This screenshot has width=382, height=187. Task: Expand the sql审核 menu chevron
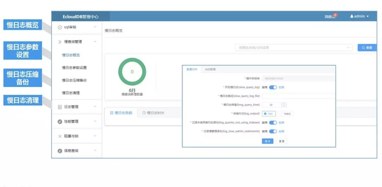click(x=95, y=27)
